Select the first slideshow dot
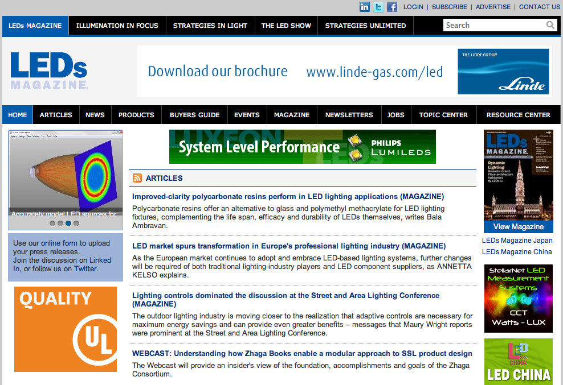563x385 pixels. point(52,223)
